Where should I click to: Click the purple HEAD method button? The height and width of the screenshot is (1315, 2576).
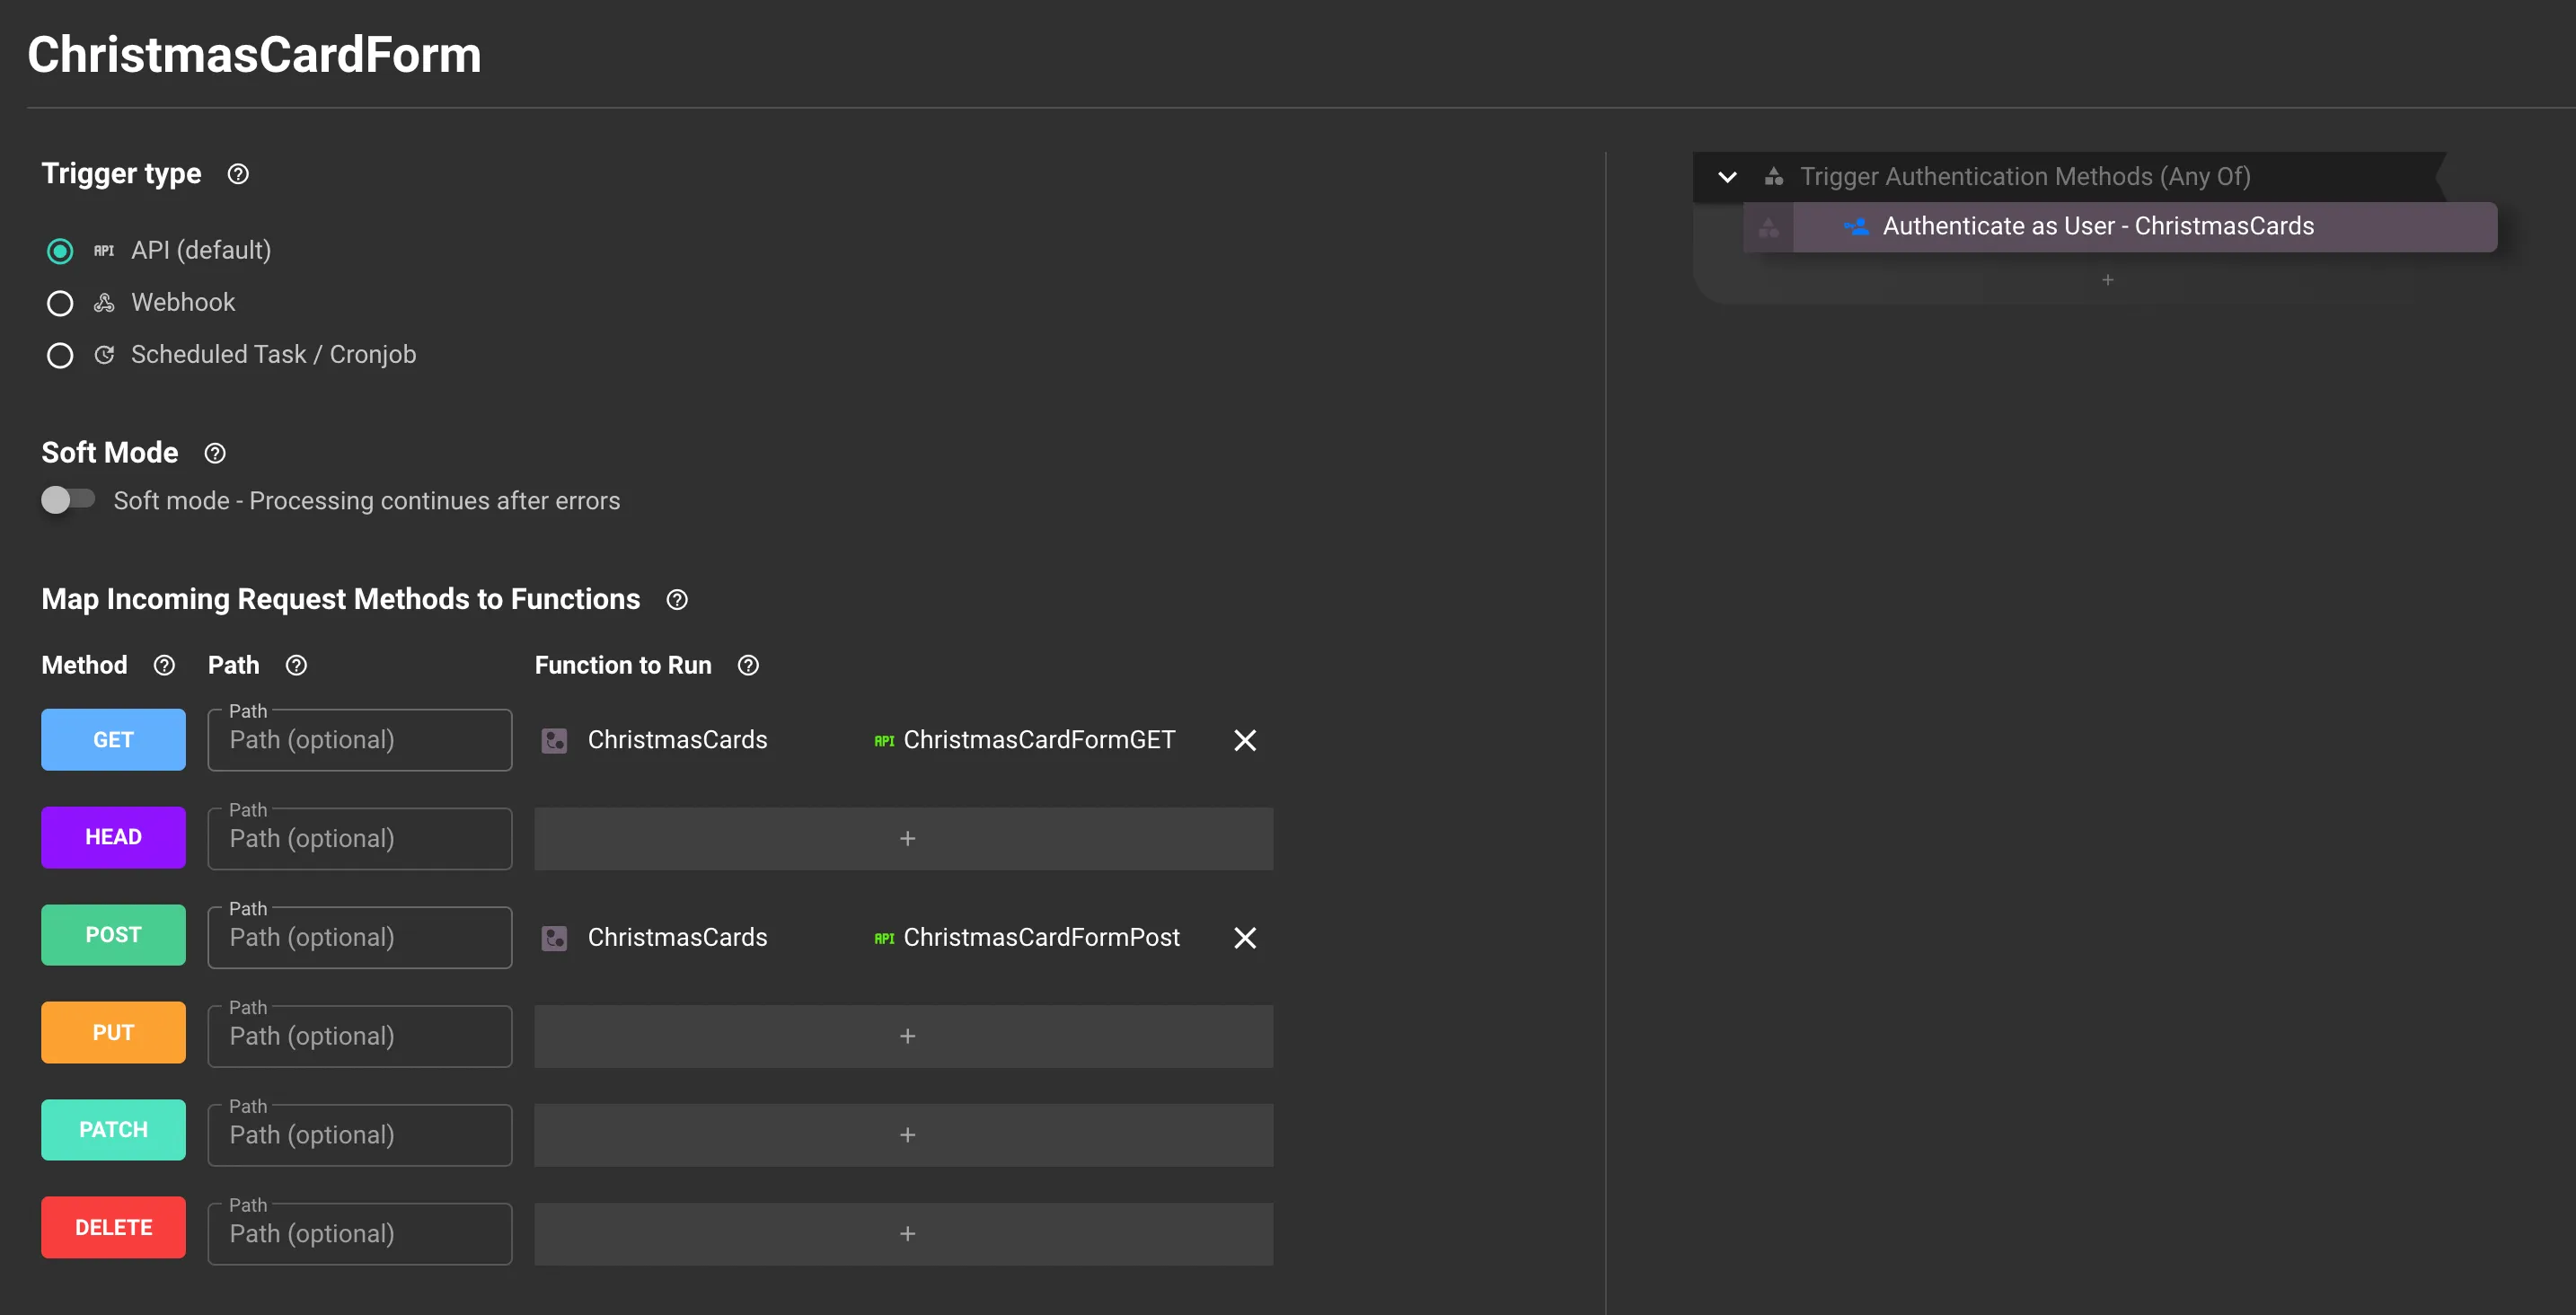click(x=113, y=837)
